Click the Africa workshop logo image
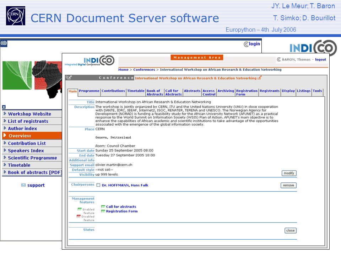This screenshot has width=341, height=256. (x=32, y=79)
